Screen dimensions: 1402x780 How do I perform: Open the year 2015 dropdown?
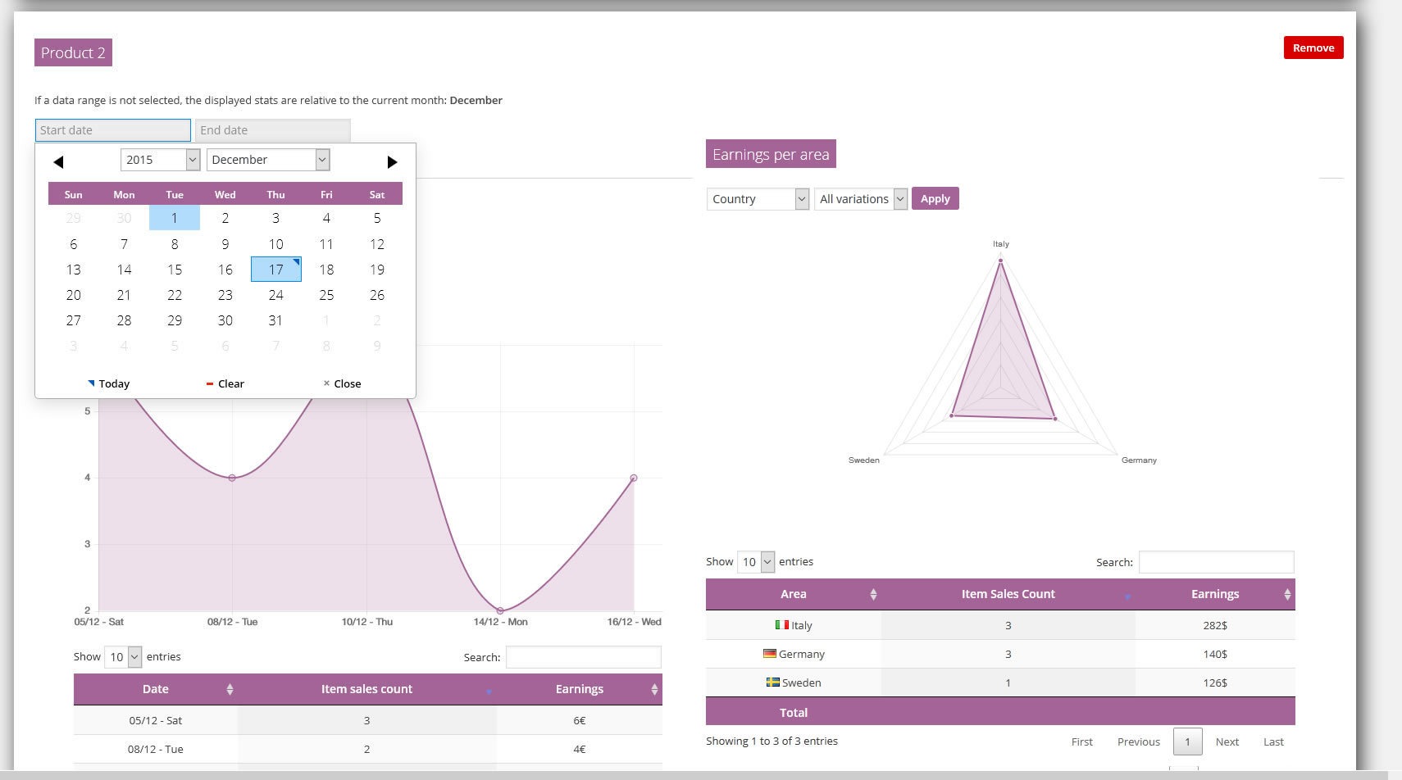point(160,160)
